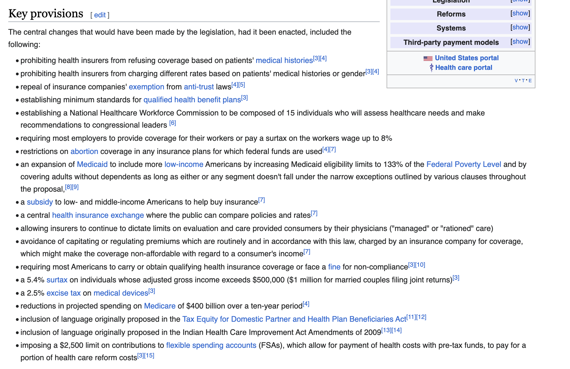
Task: Expand the Legislation section at top
Action: coord(520,1)
